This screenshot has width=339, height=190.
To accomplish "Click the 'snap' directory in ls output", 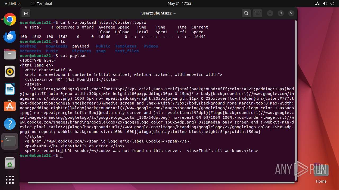I will pyautogui.click(x=101, y=51).
